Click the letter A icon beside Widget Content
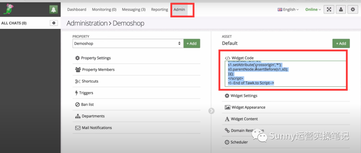 click(227, 119)
